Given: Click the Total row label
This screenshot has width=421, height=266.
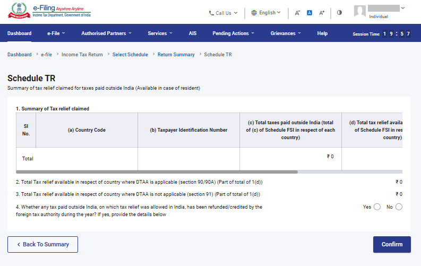Looking at the screenshot, I should (x=28, y=159).
